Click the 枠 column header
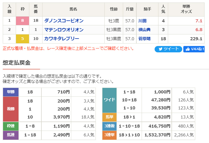 click(22, 9)
